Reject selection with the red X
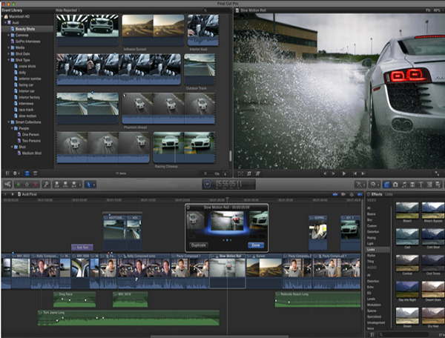445x338 pixels. point(36,185)
